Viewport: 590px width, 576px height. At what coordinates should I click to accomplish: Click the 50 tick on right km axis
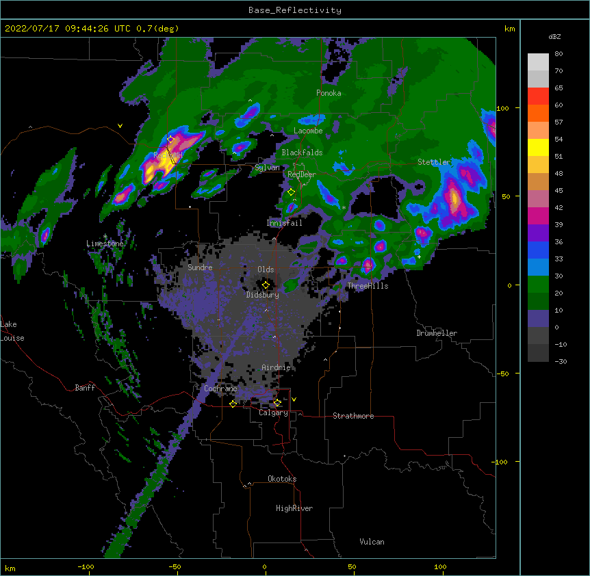[506, 196]
